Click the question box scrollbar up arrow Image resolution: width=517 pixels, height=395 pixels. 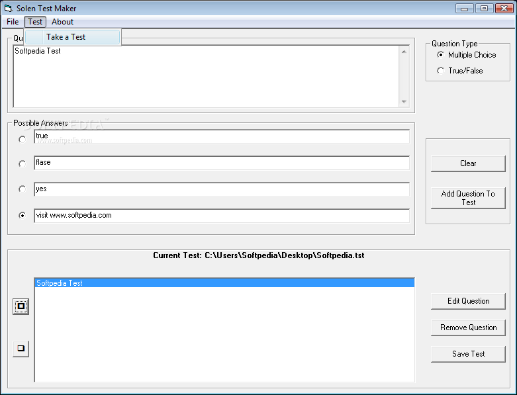point(404,52)
